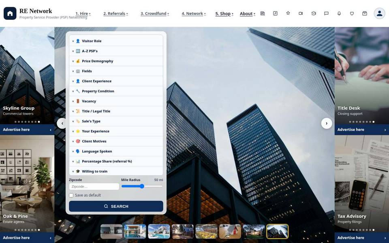Open the graduation cap training icon
The height and width of the screenshot is (243, 389).
click(x=314, y=13)
